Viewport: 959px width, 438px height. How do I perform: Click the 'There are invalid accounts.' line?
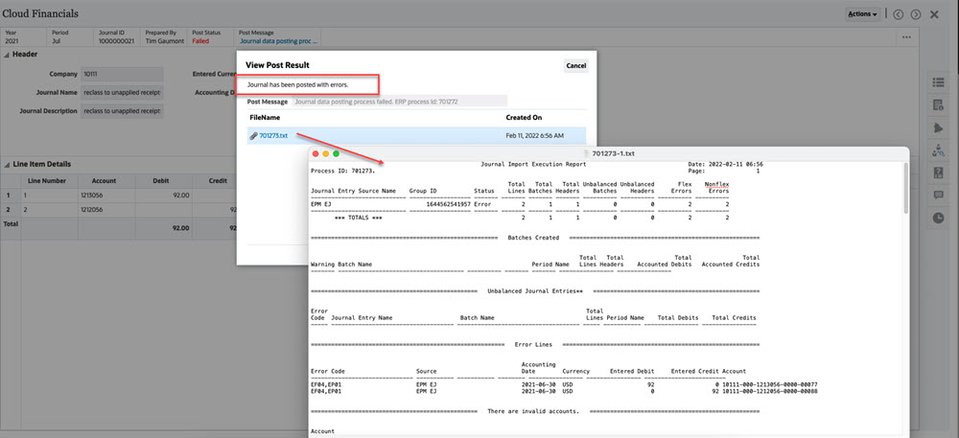[533, 411]
